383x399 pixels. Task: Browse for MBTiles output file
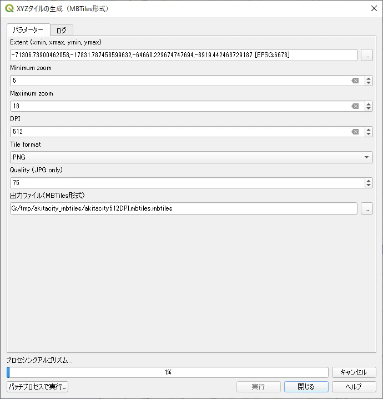[367, 208]
